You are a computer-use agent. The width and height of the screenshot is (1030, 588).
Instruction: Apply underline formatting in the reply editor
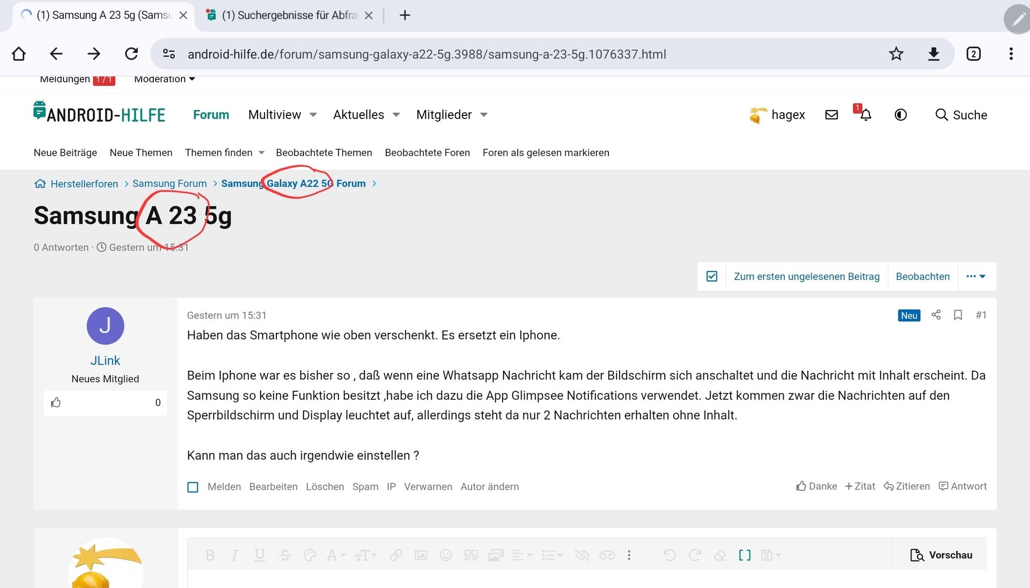coord(260,555)
